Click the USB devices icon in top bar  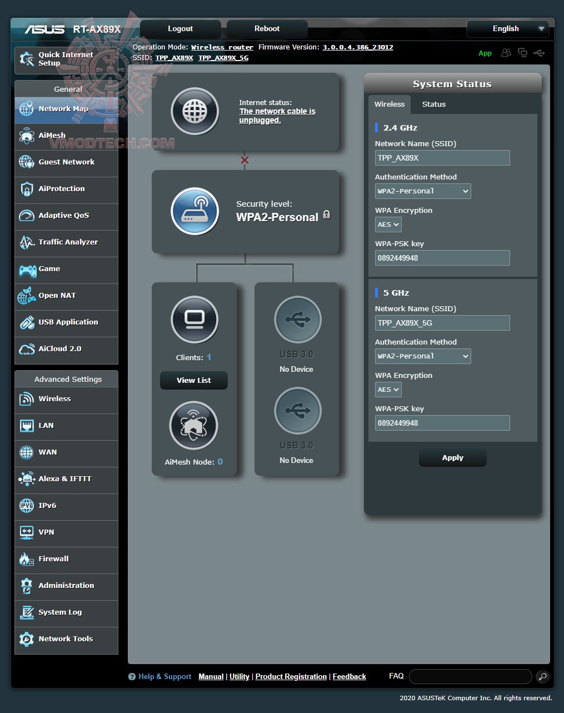539,53
